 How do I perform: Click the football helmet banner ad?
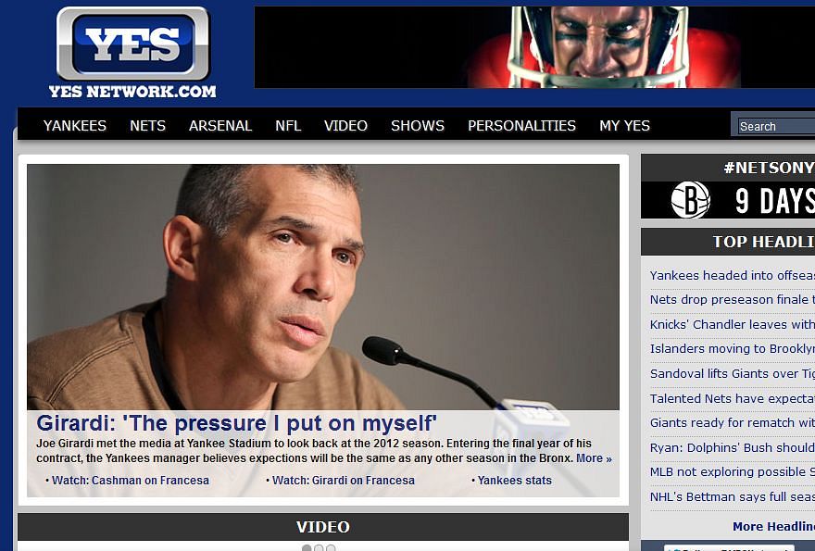534,47
